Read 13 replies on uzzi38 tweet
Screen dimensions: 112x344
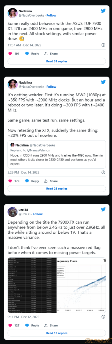click(x=57, y=333)
